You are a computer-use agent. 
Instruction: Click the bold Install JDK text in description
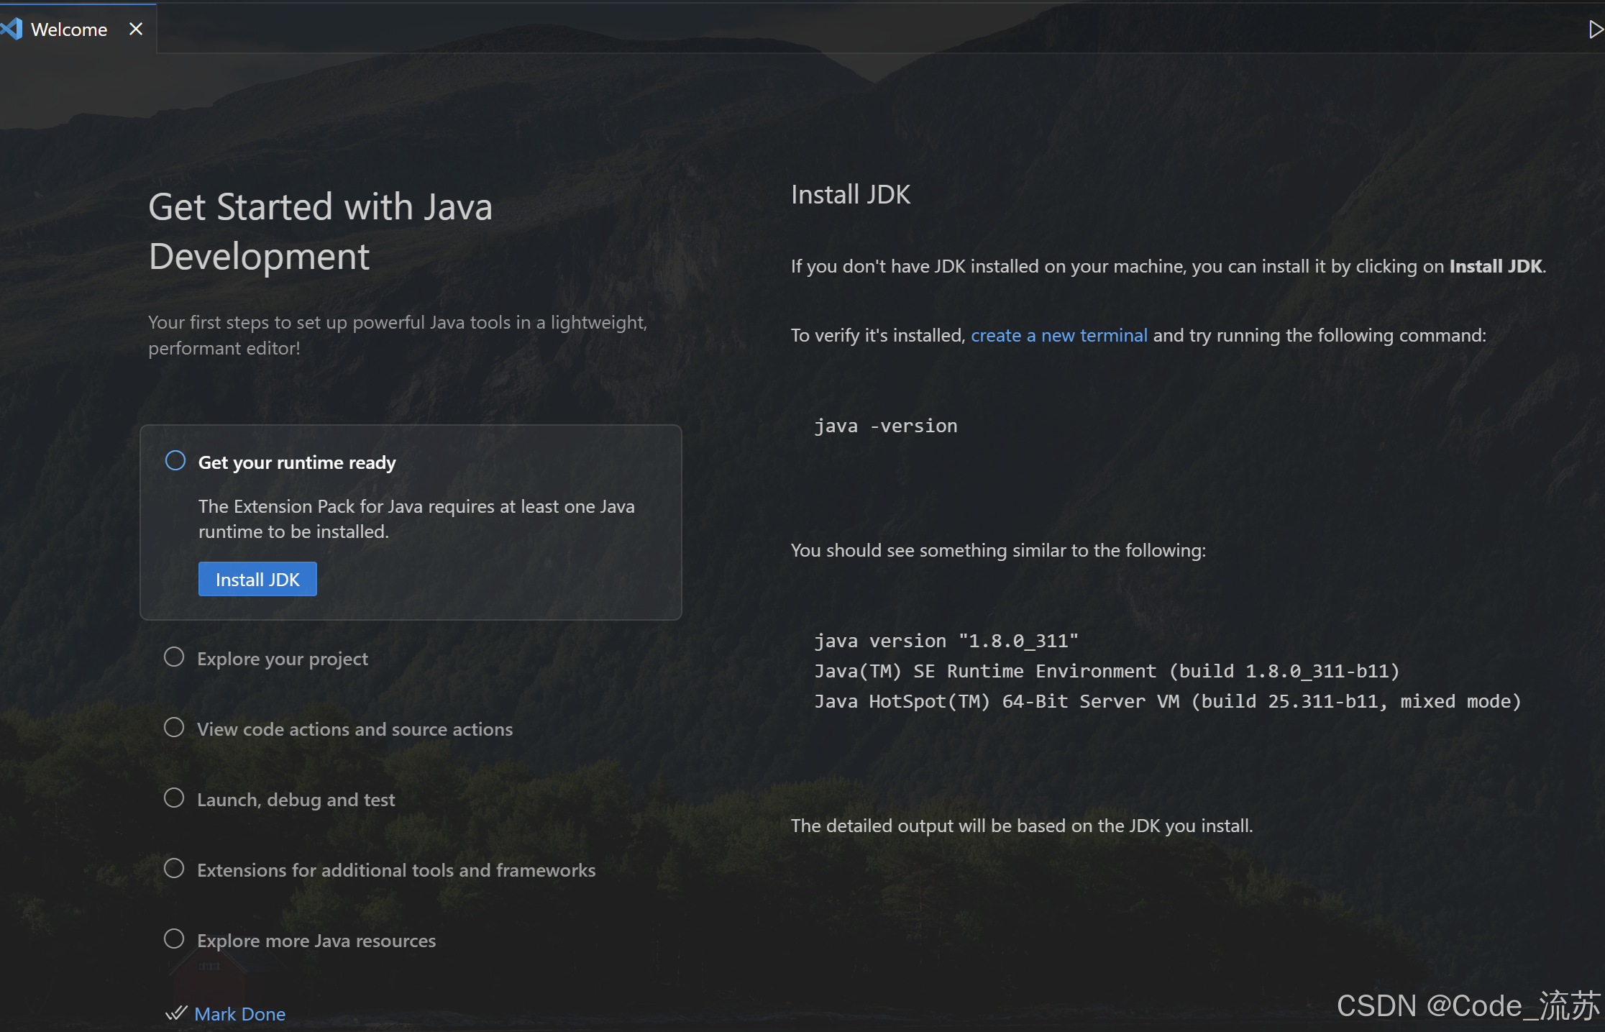pyautogui.click(x=1496, y=266)
